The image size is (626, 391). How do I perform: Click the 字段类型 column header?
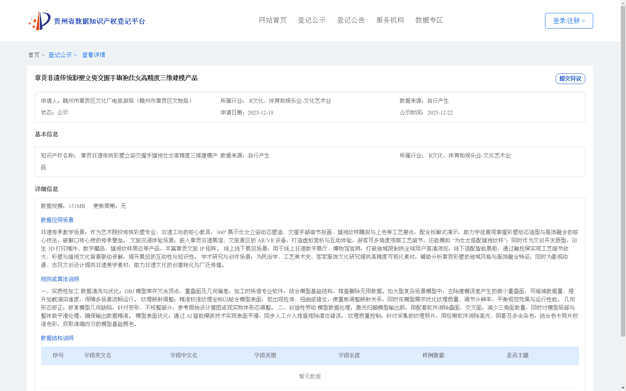pyautogui.click(x=265, y=355)
